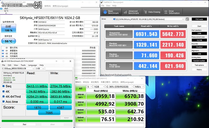Toggle the 4K test checkbox in AS SSD

[3, 91]
